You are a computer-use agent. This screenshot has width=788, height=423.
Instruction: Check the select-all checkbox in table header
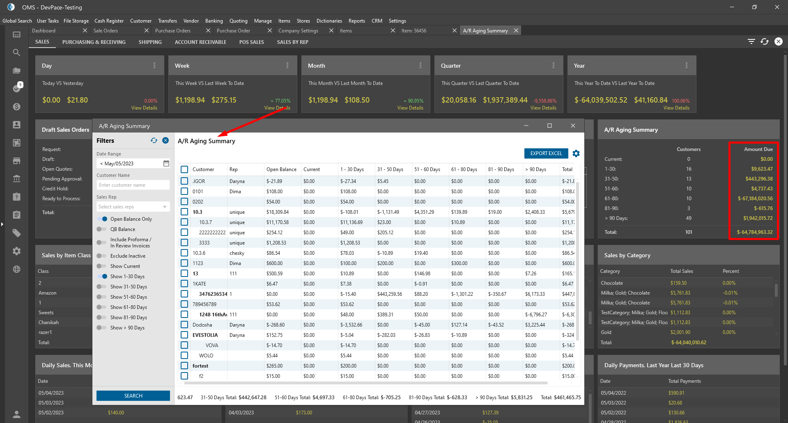click(184, 169)
